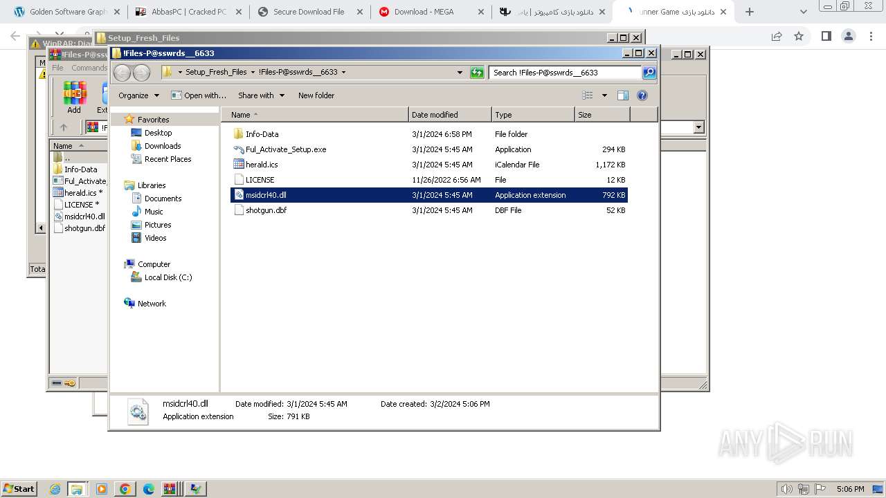Create a New folder
This screenshot has width=886, height=498.
coord(316,95)
